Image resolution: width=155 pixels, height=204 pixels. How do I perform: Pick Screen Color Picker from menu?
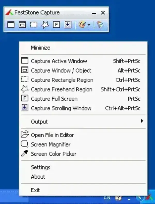[x=83, y=154]
